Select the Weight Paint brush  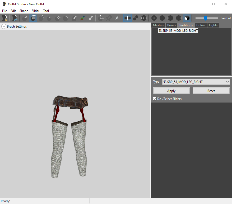[x=74, y=18]
